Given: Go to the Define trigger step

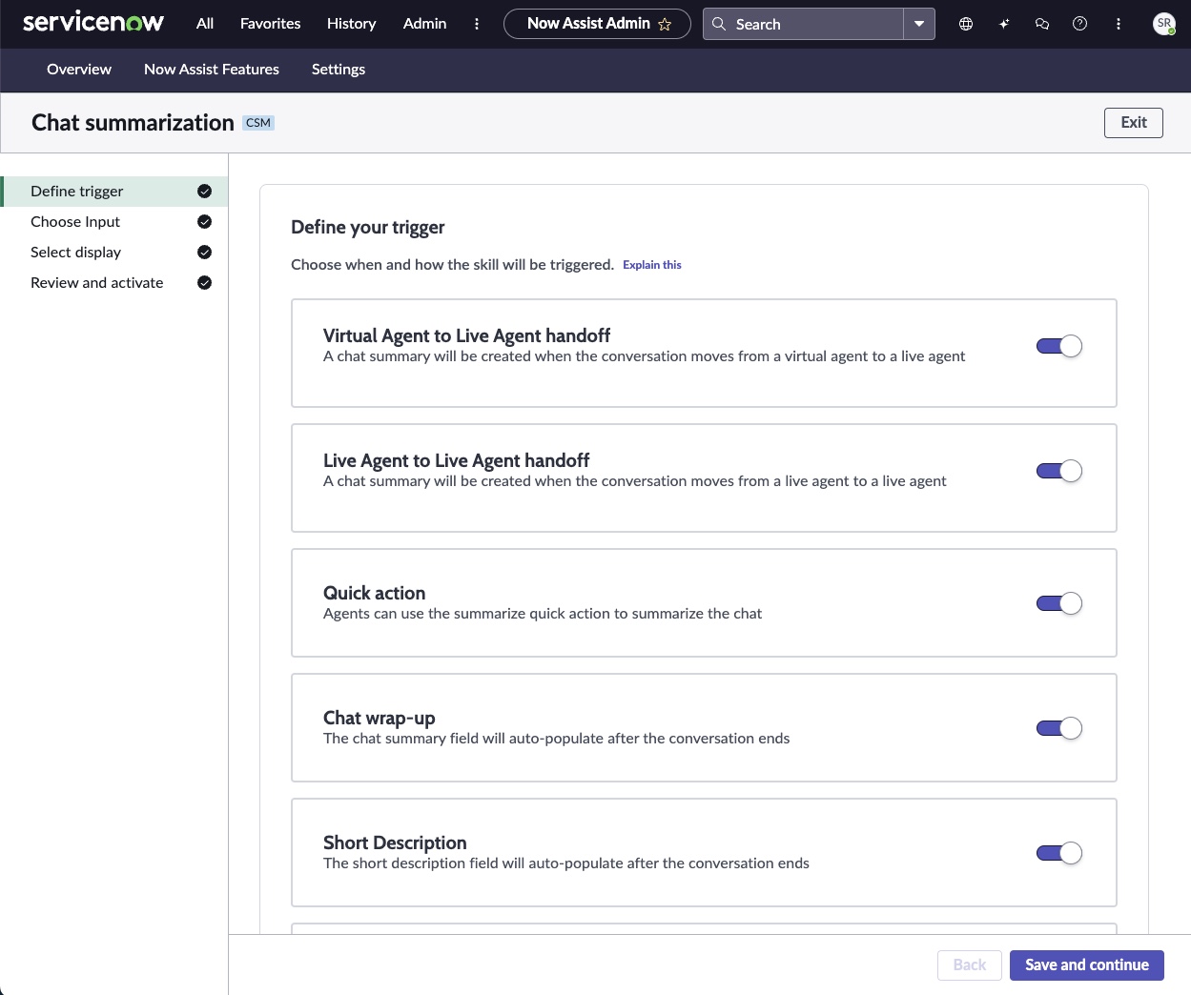Looking at the screenshot, I should 114,192.
